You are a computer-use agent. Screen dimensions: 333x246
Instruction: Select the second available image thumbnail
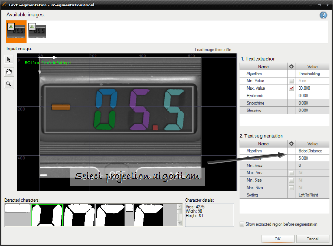(x=38, y=31)
